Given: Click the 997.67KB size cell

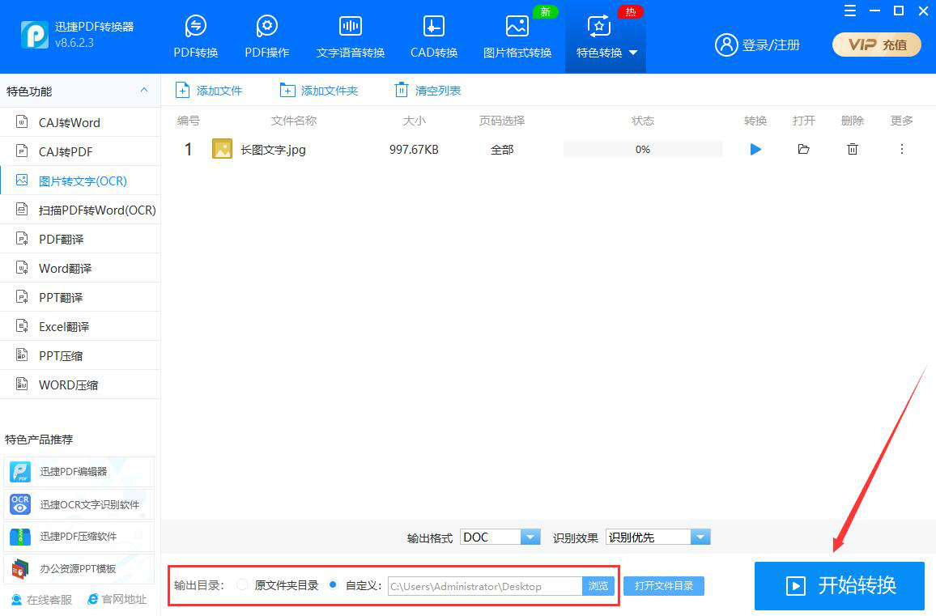Looking at the screenshot, I should [414, 150].
